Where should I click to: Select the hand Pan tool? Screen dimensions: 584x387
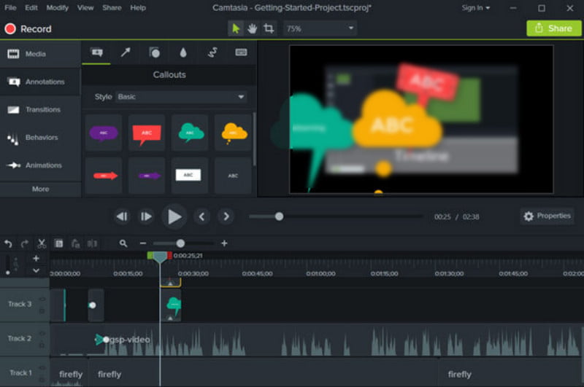tap(252, 28)
